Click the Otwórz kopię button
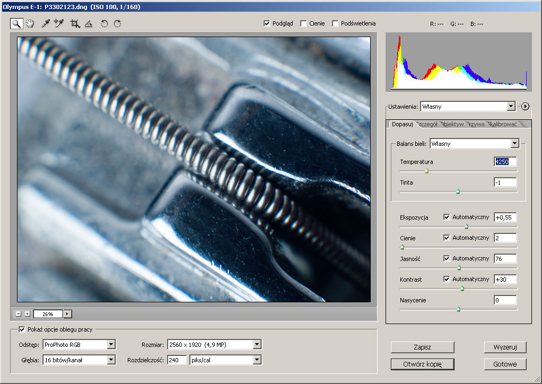Screen dimensions: 542x384 [x=422, y=364]
